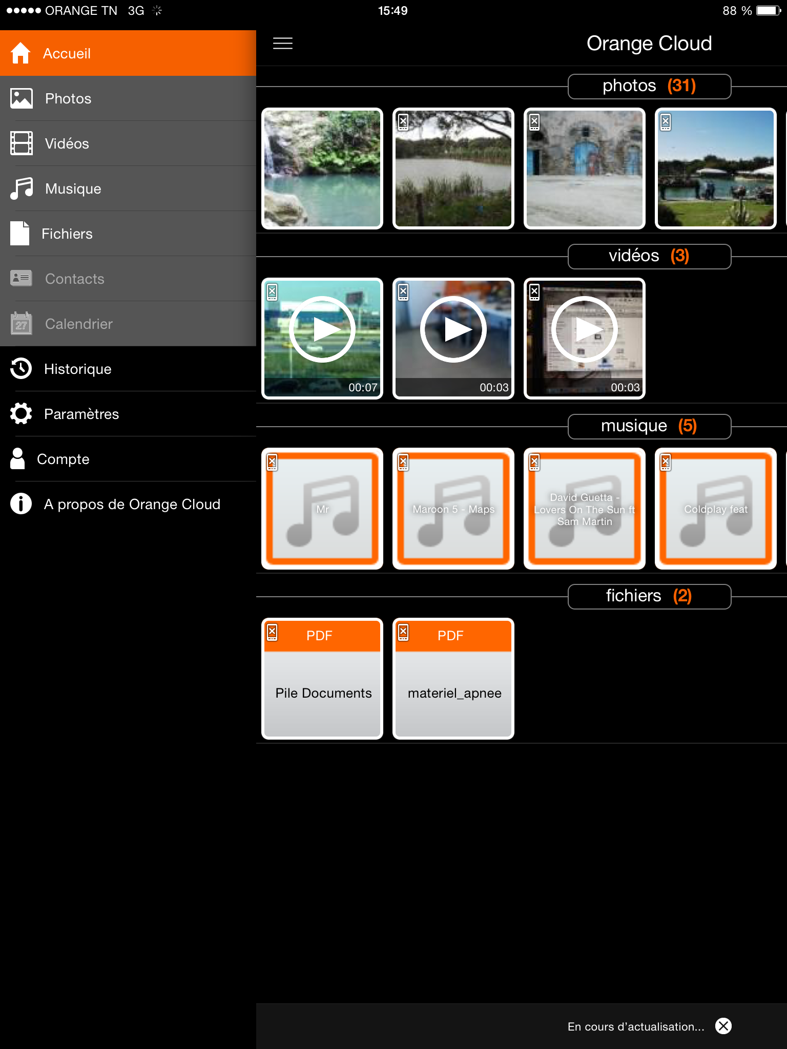Open Vidéos in the sidebar
787x1049 pixels.
[128, 143]
